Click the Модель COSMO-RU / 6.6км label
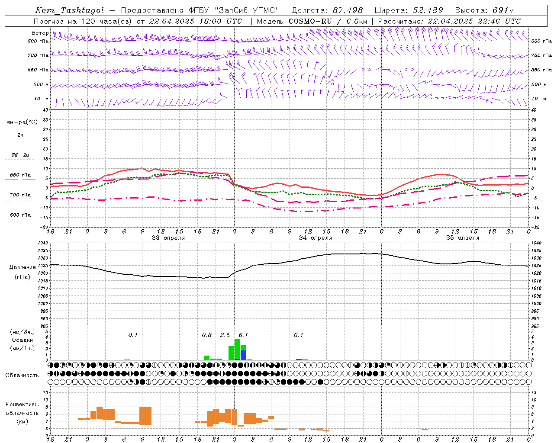554x443 pixels. coord(312,21)
